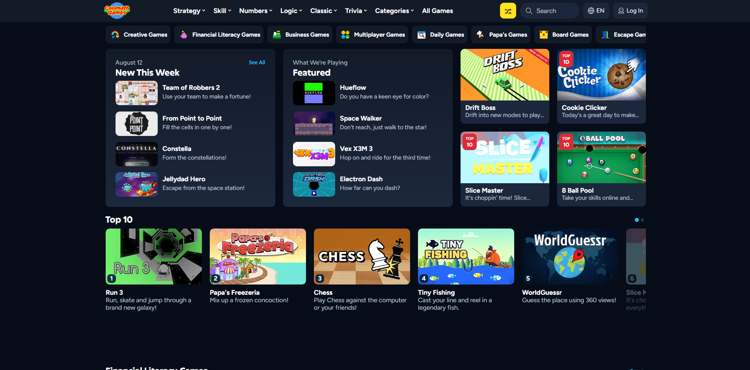Open Tiny Fishing in the Top 10 row

coord(466,257)
